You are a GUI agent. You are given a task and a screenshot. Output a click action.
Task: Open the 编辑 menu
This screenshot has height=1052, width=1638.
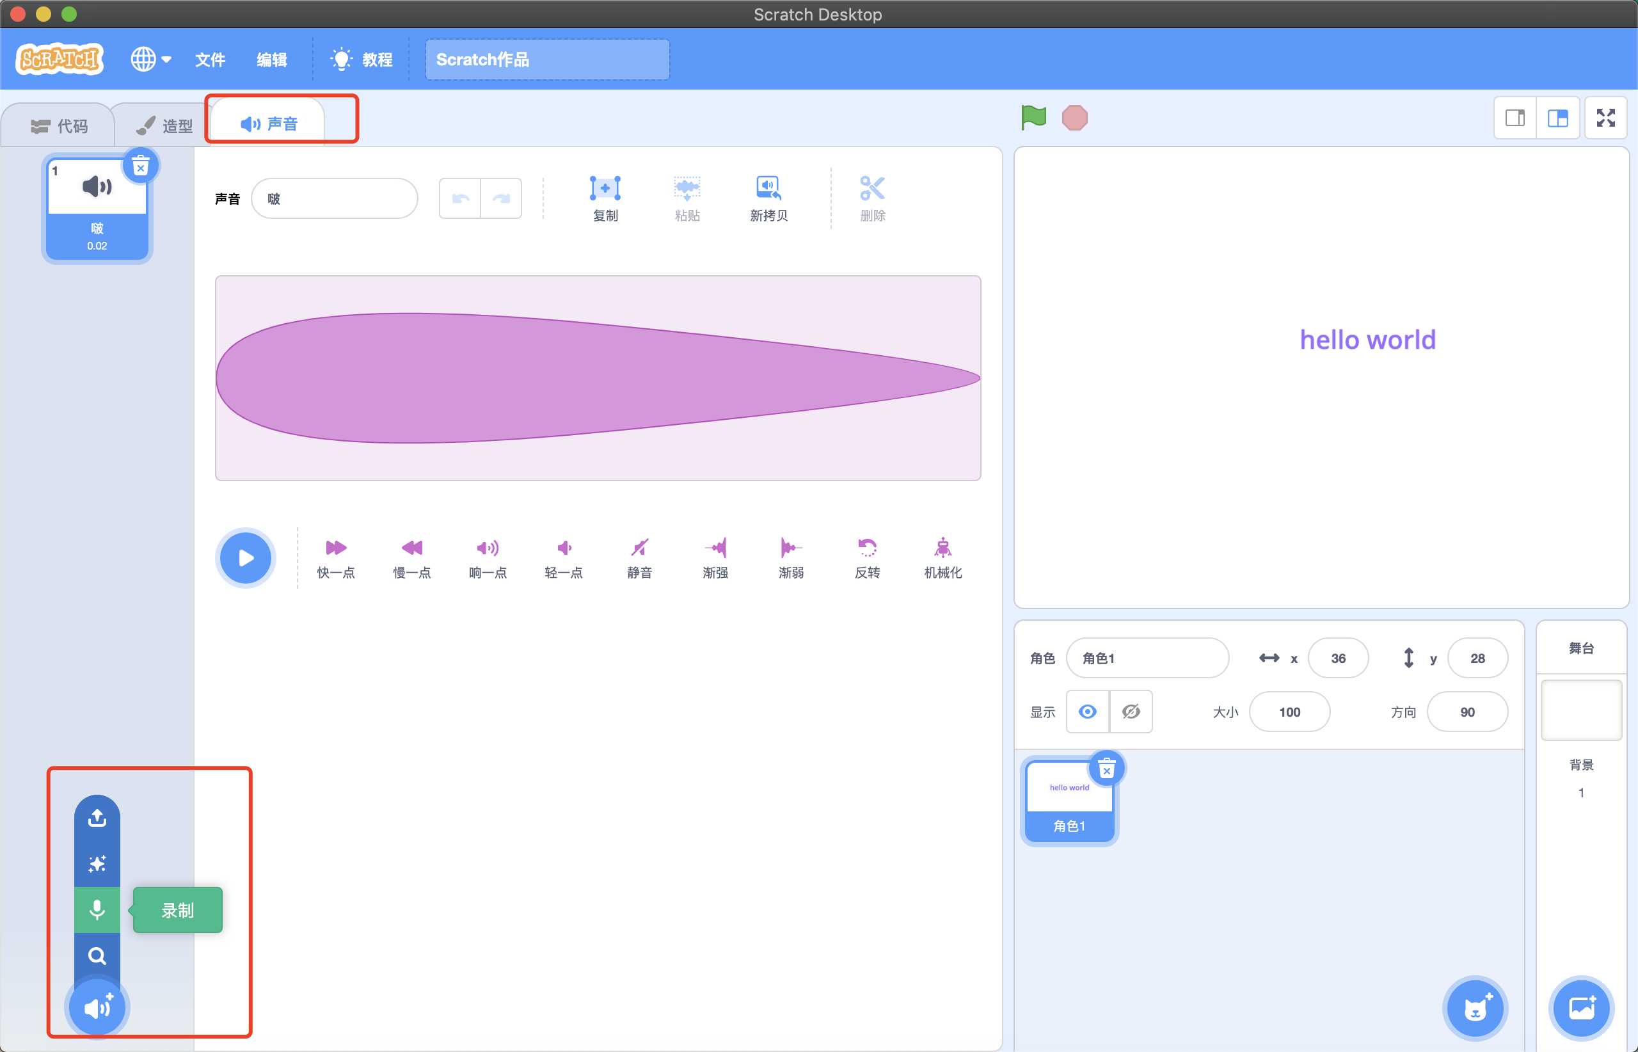(272, 60)
